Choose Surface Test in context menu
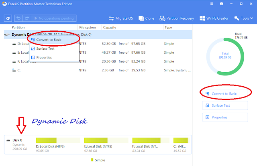257x166 pixels. [x=55, y=49]
